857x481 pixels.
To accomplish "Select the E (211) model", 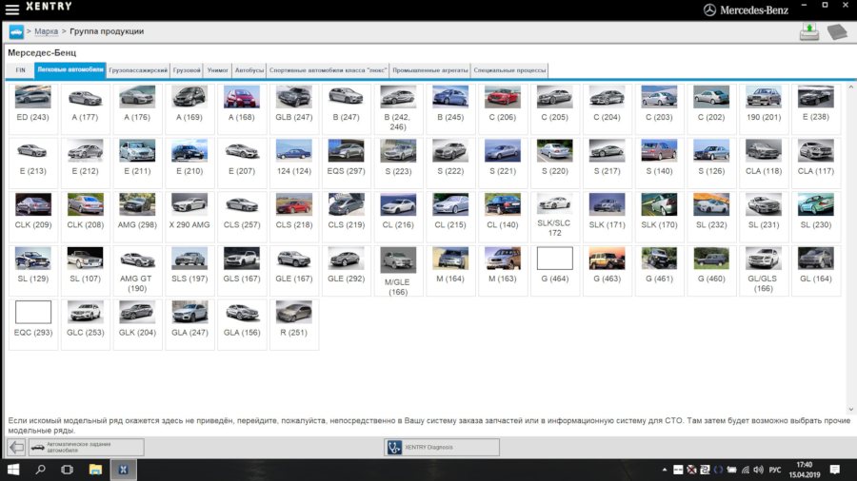I will 137,163.
